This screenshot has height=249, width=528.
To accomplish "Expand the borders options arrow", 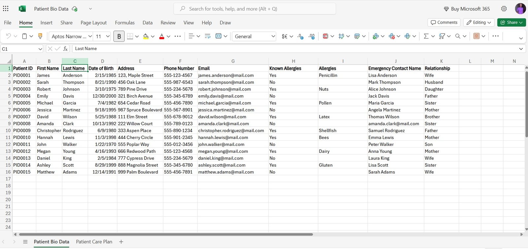I will click(x=137, y=36).
